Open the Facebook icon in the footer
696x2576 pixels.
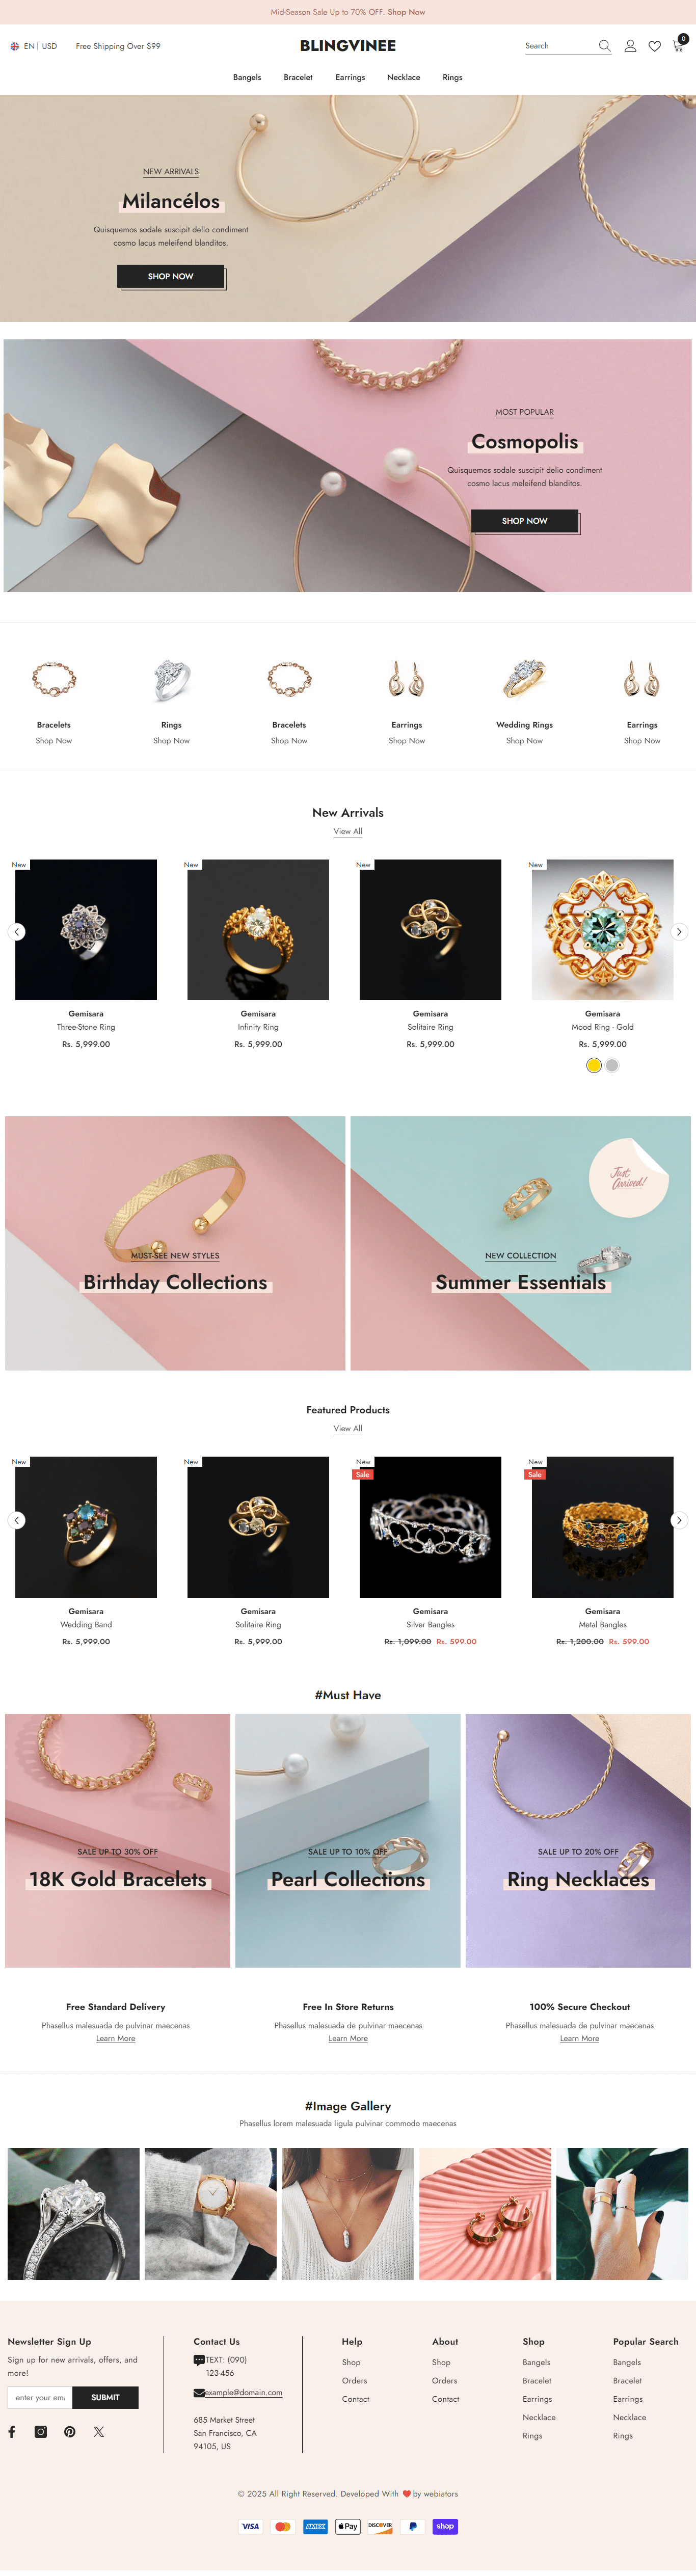(12, 2431)
